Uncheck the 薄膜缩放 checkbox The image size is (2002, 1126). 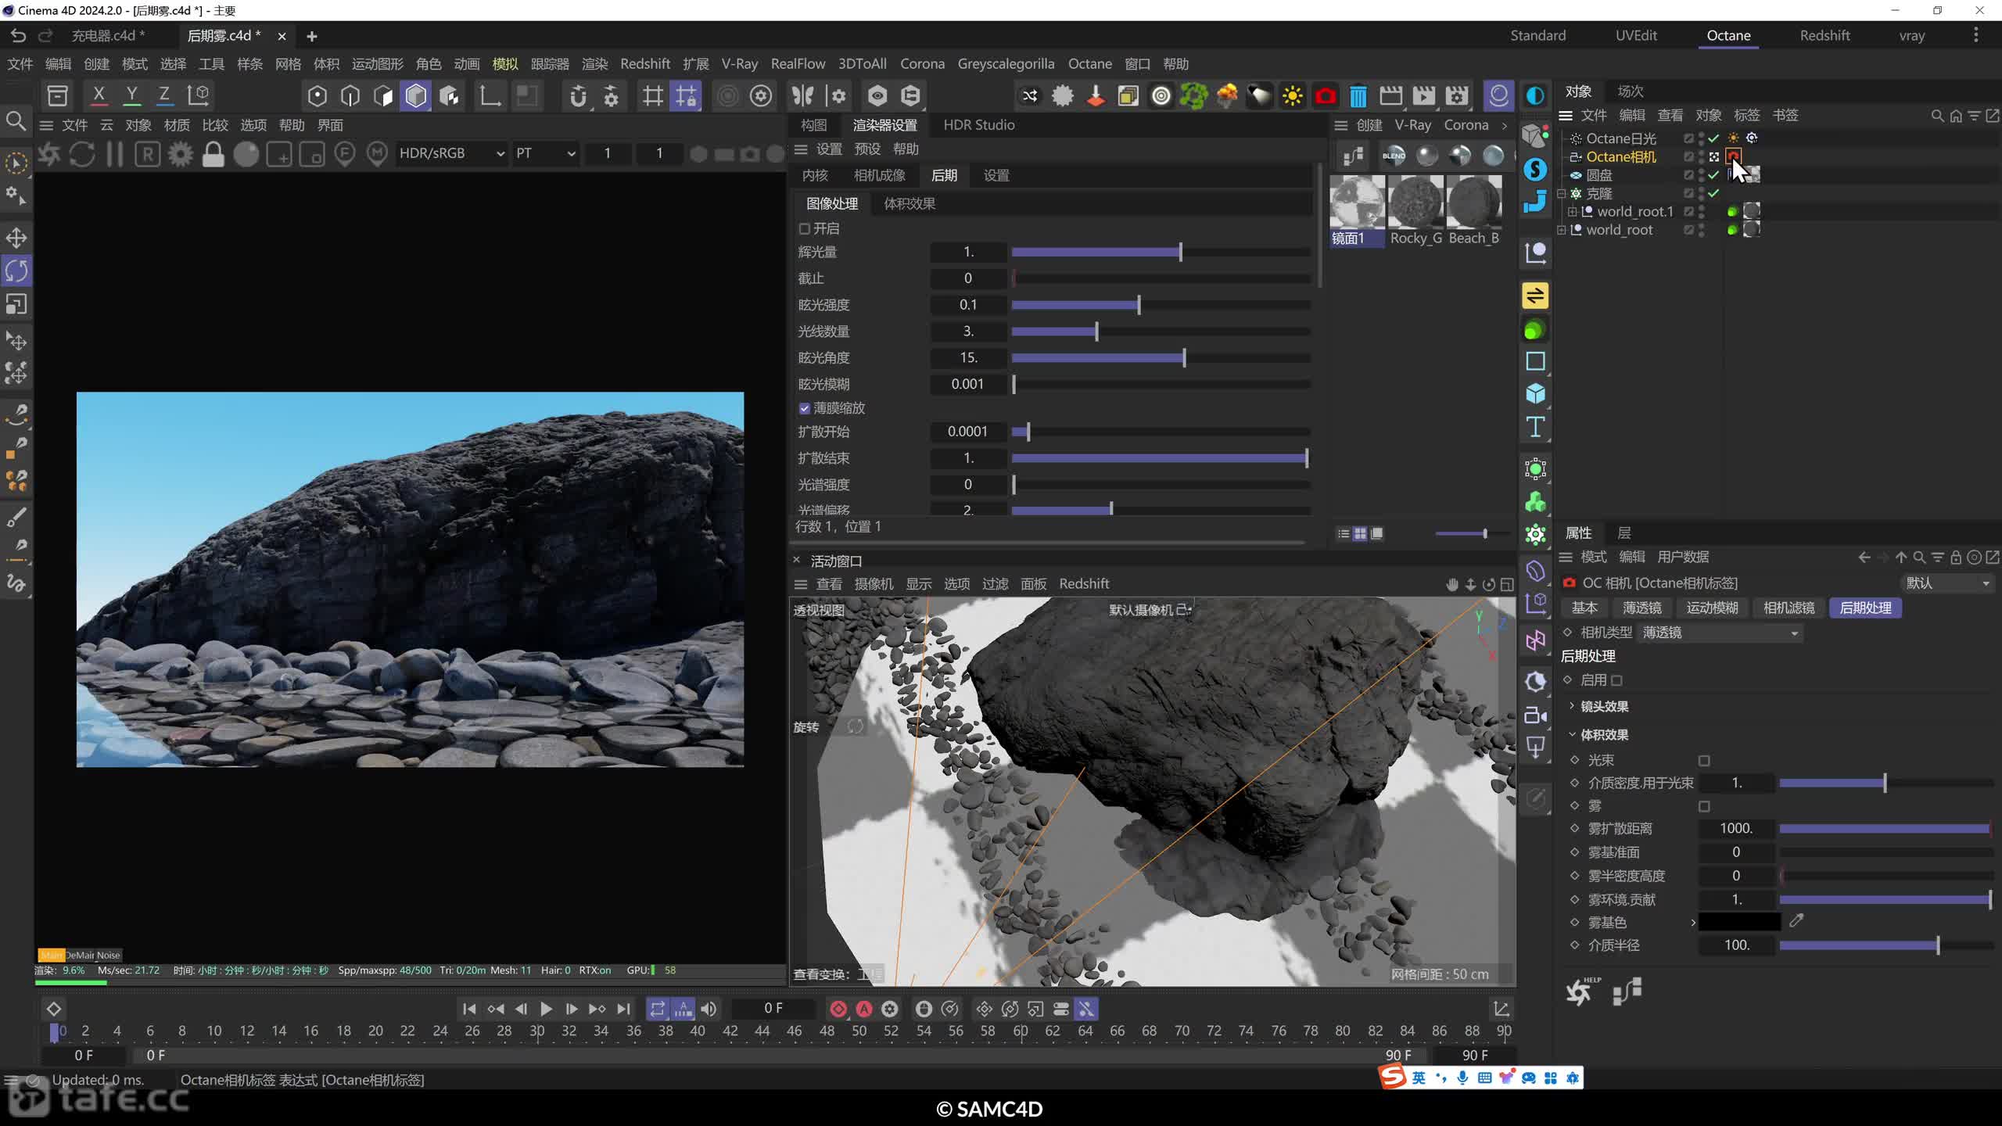coord(804,408)
